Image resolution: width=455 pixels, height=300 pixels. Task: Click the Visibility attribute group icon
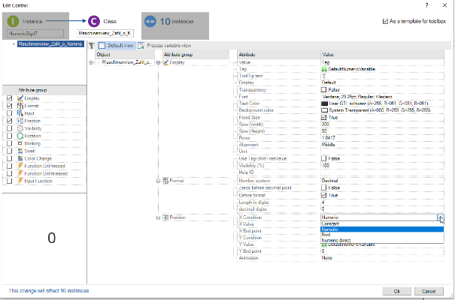coord(19,127)
